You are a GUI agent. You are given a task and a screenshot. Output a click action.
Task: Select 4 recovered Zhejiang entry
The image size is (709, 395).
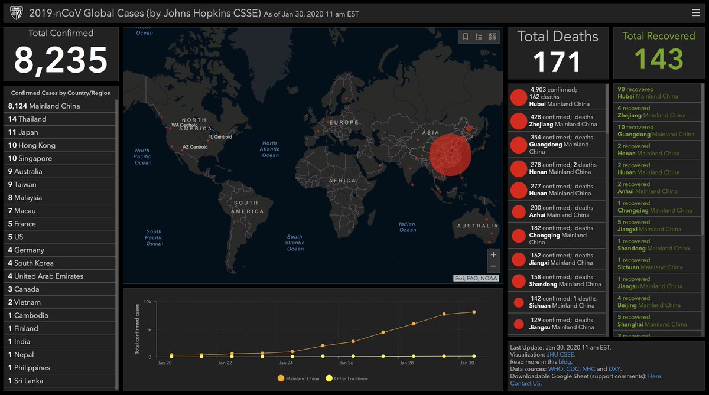point(656,112)
